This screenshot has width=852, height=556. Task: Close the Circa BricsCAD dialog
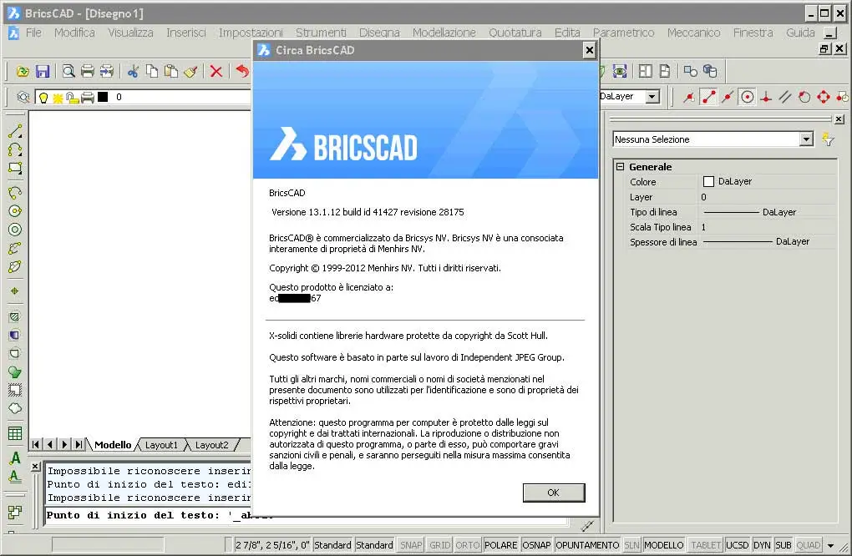pos(589,50)
